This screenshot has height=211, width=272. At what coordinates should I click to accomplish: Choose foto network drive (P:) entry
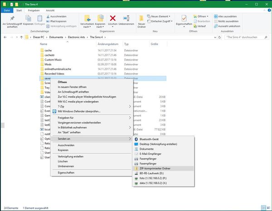pos(163,178)
